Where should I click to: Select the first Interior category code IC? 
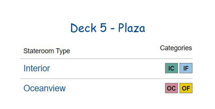tap(171, 68)
